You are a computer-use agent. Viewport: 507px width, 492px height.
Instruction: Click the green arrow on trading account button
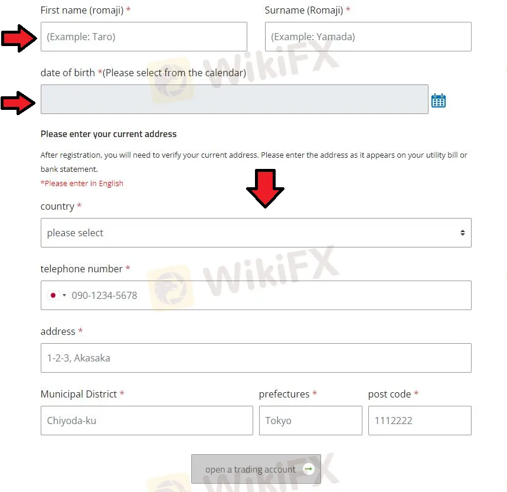click(309, 469)
